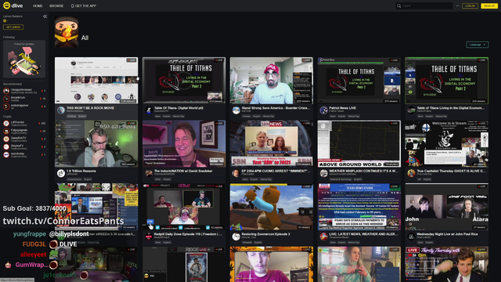501x282 pixels.
Task: Open Redpill Daily Dose Episode 119 thumbnail
Action: point(184,207)
